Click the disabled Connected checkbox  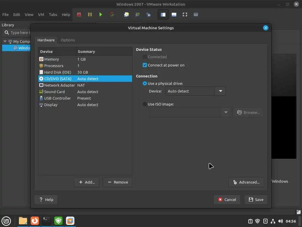click(x=145, y=57)
